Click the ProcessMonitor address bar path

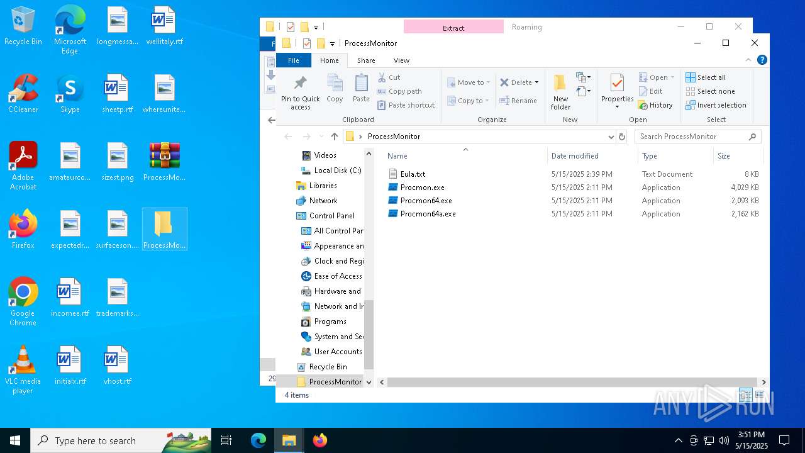tap(394, 137)
